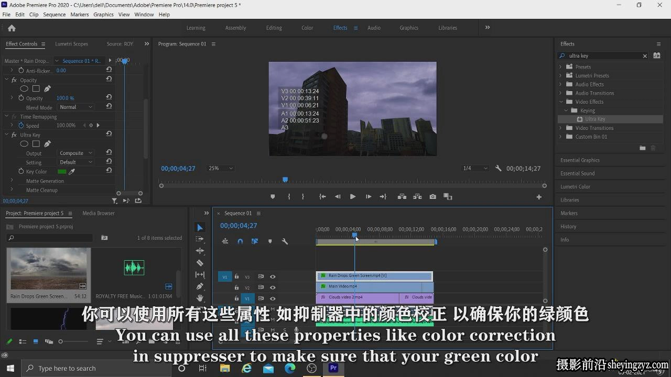671x377 pixels.
Task: Toggle Linked Selection in timeline
Action: click(255, 241)
